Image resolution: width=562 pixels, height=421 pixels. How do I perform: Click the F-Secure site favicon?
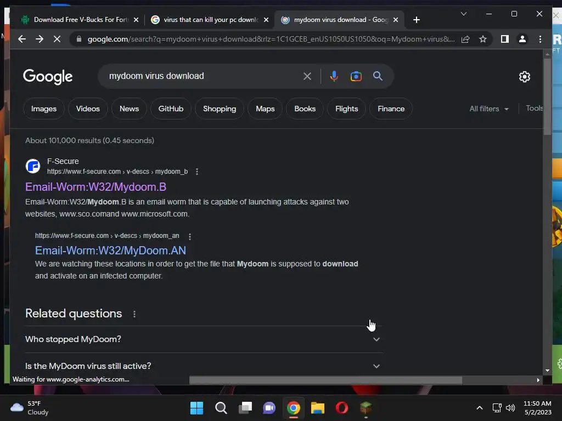click(33, 166)
